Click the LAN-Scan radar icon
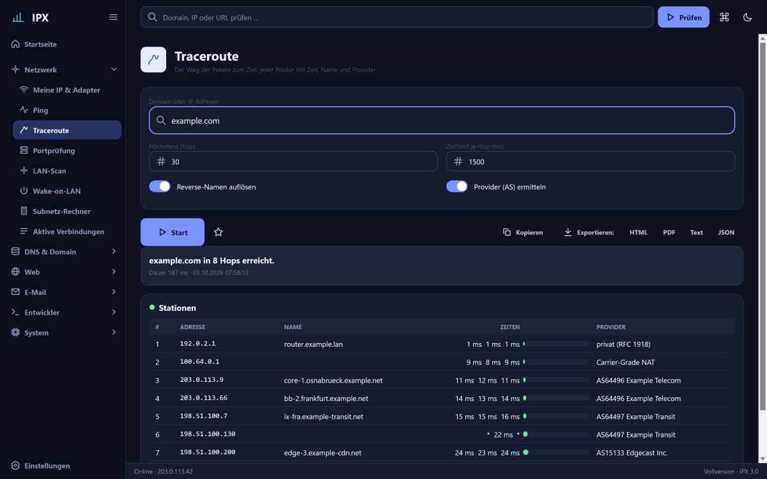767x479 pixels. [24, 171]
